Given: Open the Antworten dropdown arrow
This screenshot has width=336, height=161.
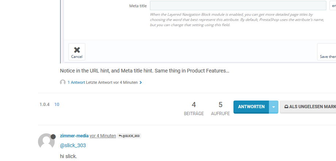Looking at the screenshot, I should coord(274,107).
